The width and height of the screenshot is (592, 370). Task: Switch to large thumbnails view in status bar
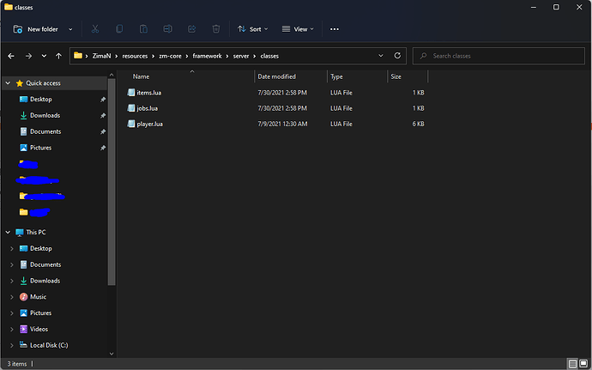(583, 364)
